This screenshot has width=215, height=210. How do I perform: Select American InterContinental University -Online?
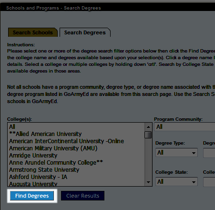point(76,141)
